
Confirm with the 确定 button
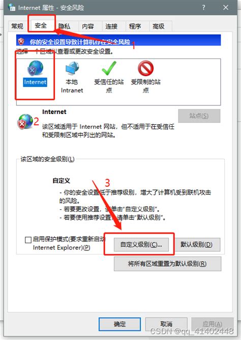[x=120, y=324]
